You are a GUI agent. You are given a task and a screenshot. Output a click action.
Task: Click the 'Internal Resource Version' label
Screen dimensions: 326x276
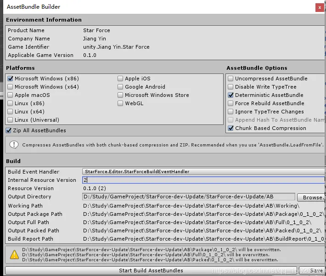42,180
